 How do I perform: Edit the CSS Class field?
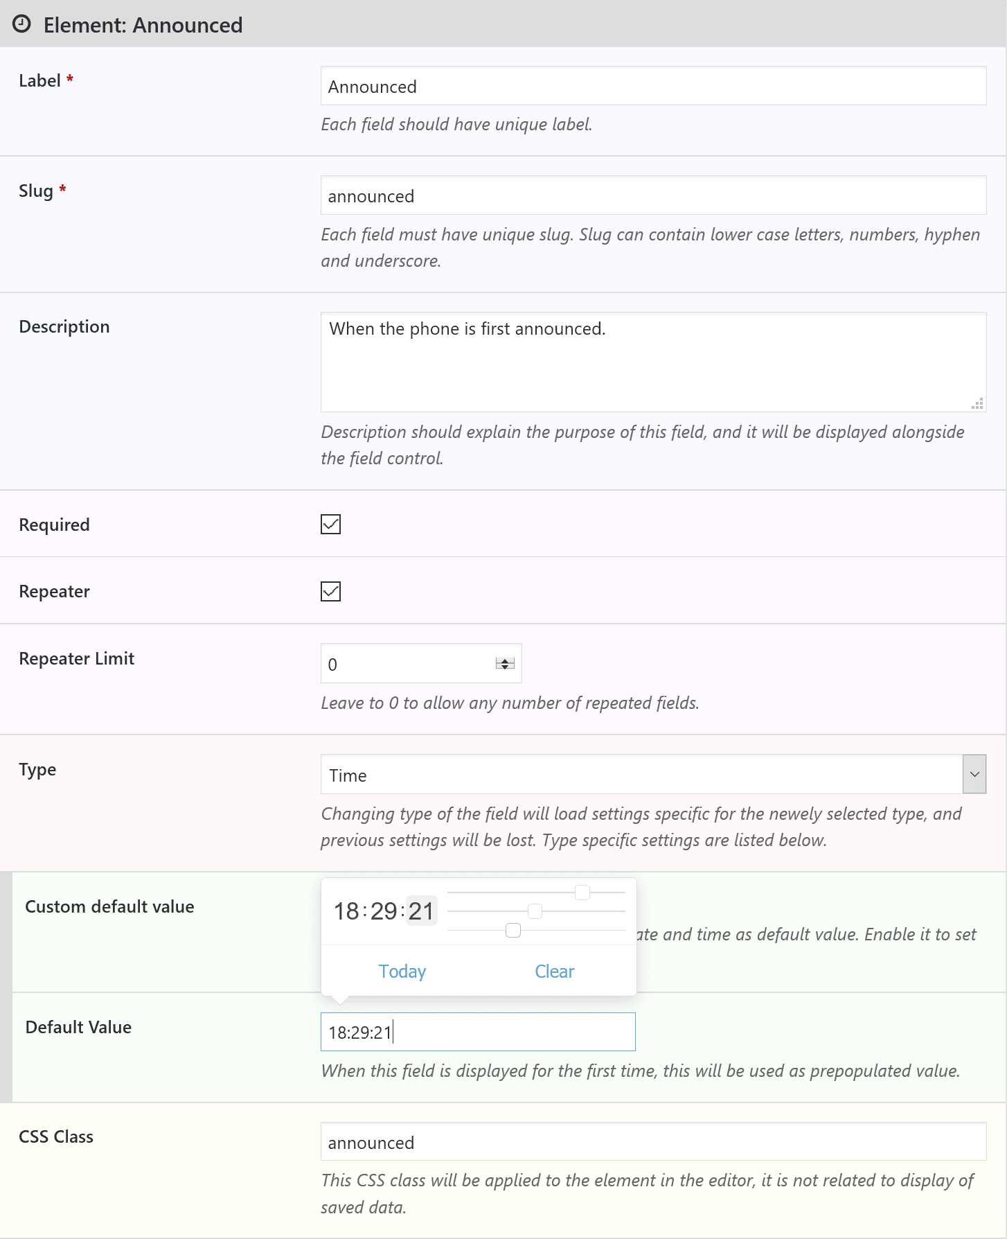(653, 1141)
